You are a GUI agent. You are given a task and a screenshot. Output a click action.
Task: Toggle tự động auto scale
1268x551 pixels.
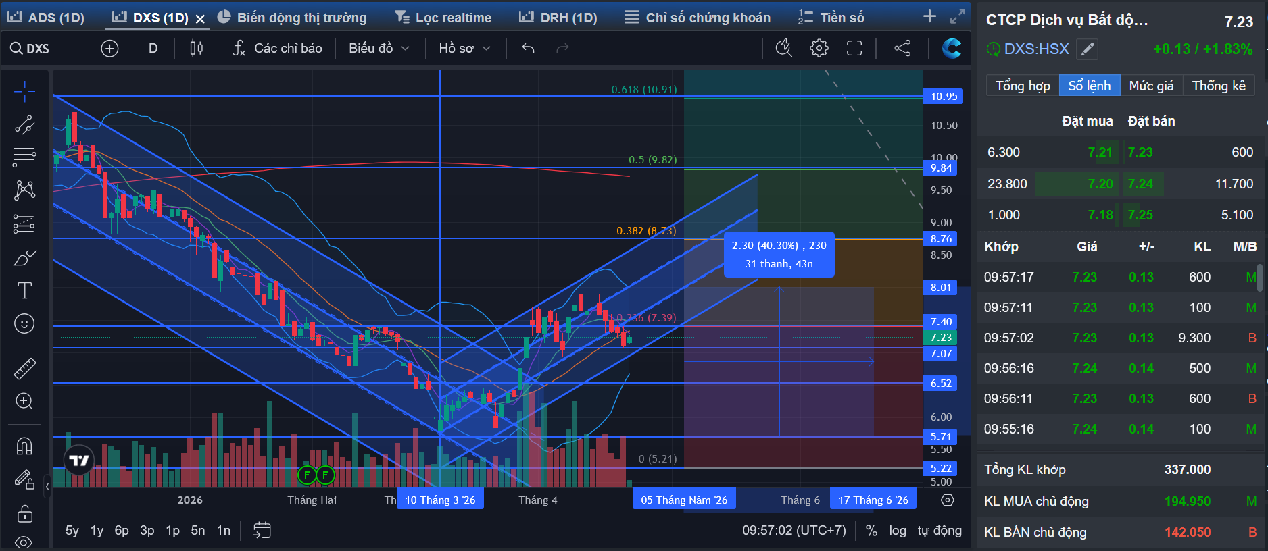tap(940, 531)
